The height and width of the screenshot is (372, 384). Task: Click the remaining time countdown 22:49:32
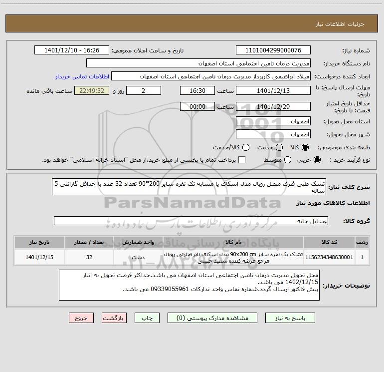click(x=92, y=90)
